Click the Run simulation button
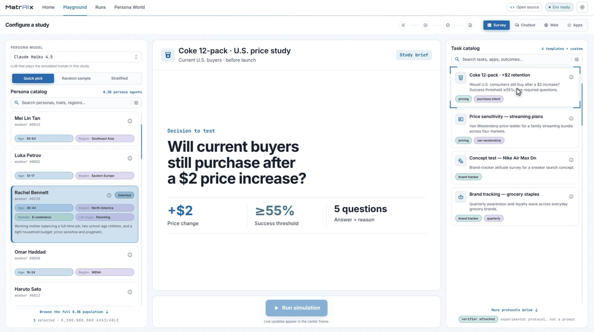This screenshot has width=594, height=332. tap(296, 308)
